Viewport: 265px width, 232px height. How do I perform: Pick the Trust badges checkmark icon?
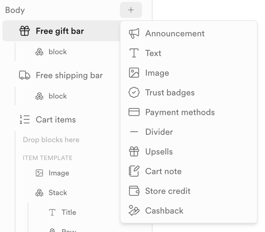pyautogui.click(x=134, y=92)
